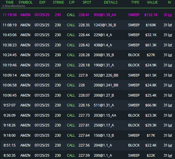This screenshot has width=175, height=159.
Task: Click details 204@1.1_A
Action: pos(103,145)
